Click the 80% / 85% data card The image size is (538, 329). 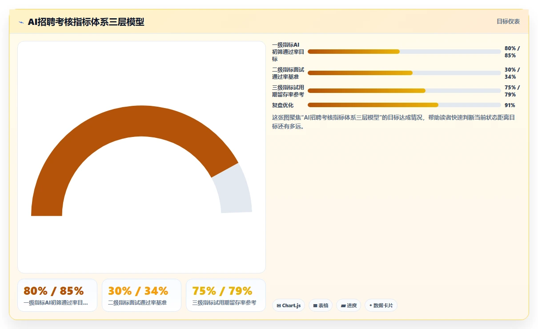click(x=57, y=295)
